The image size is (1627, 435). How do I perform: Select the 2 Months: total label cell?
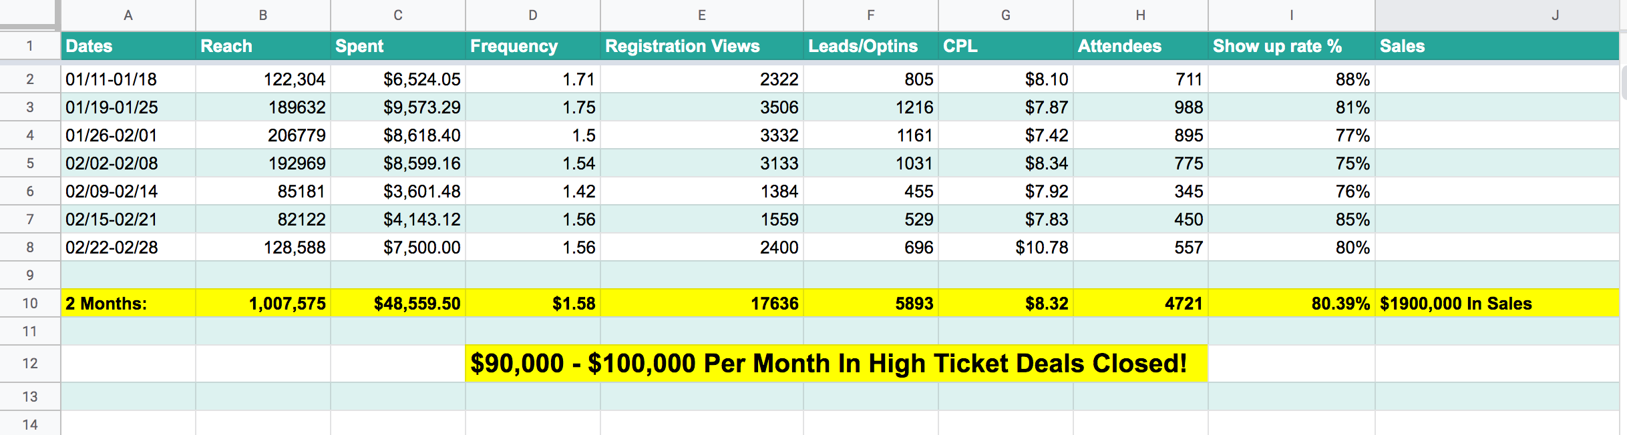[128, 304]
